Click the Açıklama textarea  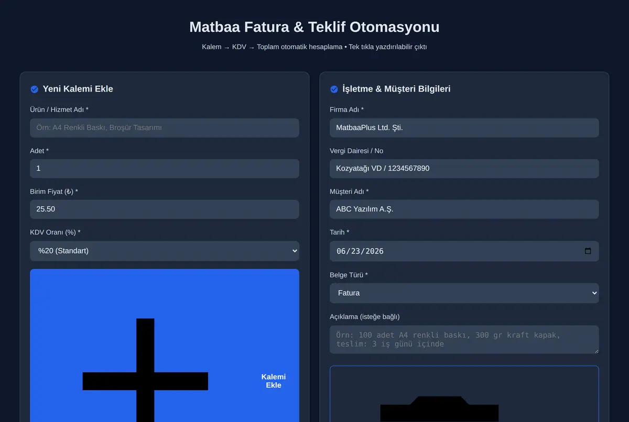click(x=464, y=340)
